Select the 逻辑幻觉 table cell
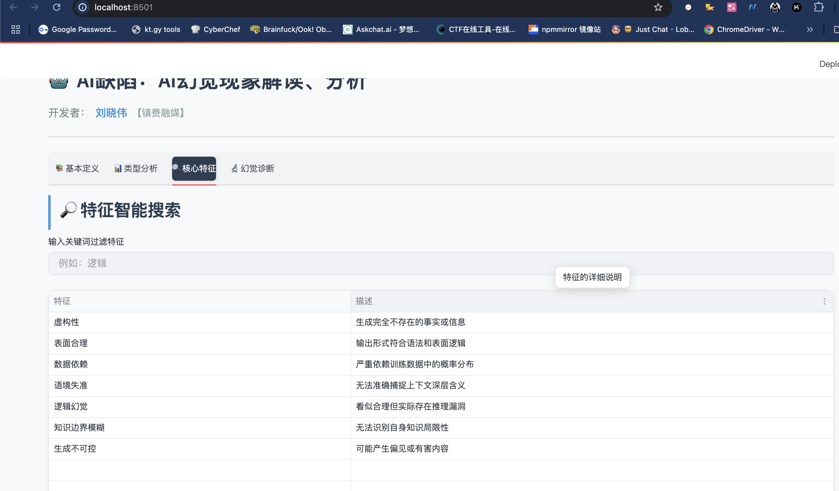 [x=71, y=406]
